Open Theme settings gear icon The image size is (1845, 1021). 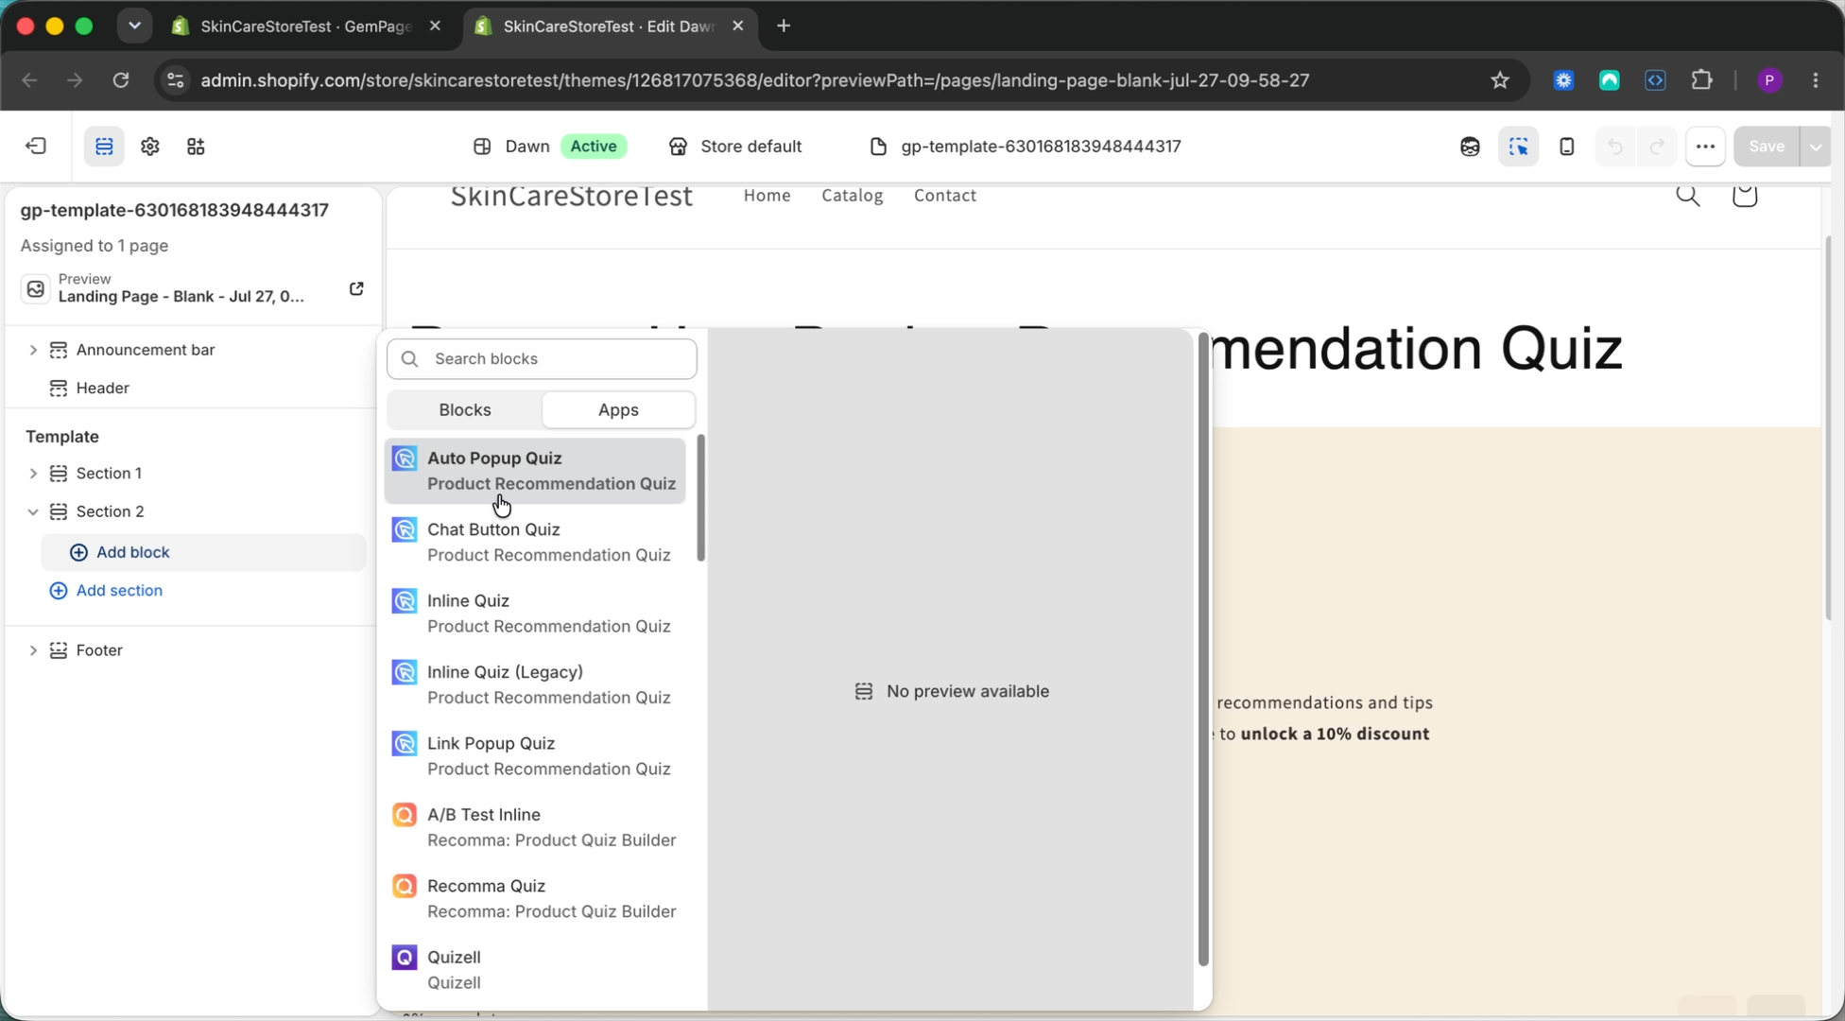[x=150, y=147]
